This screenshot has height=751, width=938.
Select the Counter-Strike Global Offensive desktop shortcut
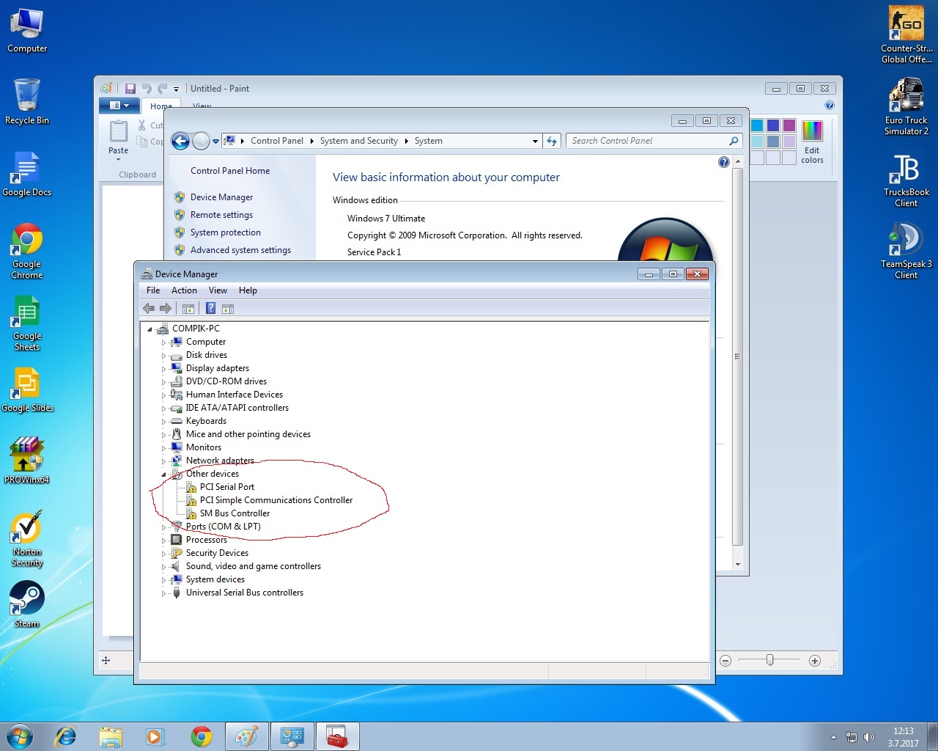pos(906,34)
